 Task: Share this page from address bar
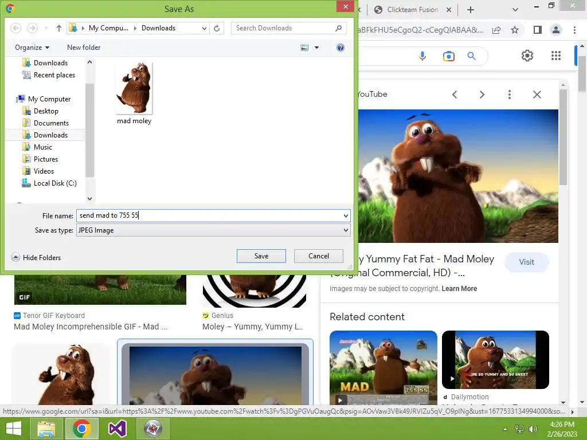[x=496, y=30]
